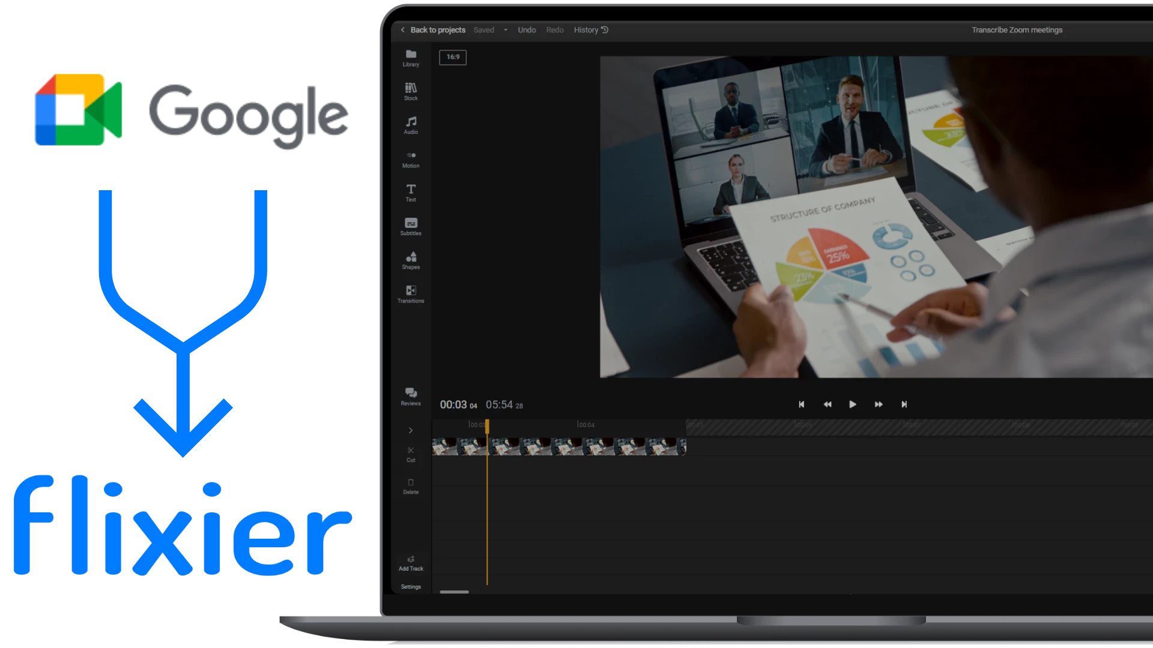Skip to end of video
The height and width of the screenshot is (648, 1153).
[x=904, y=404]
